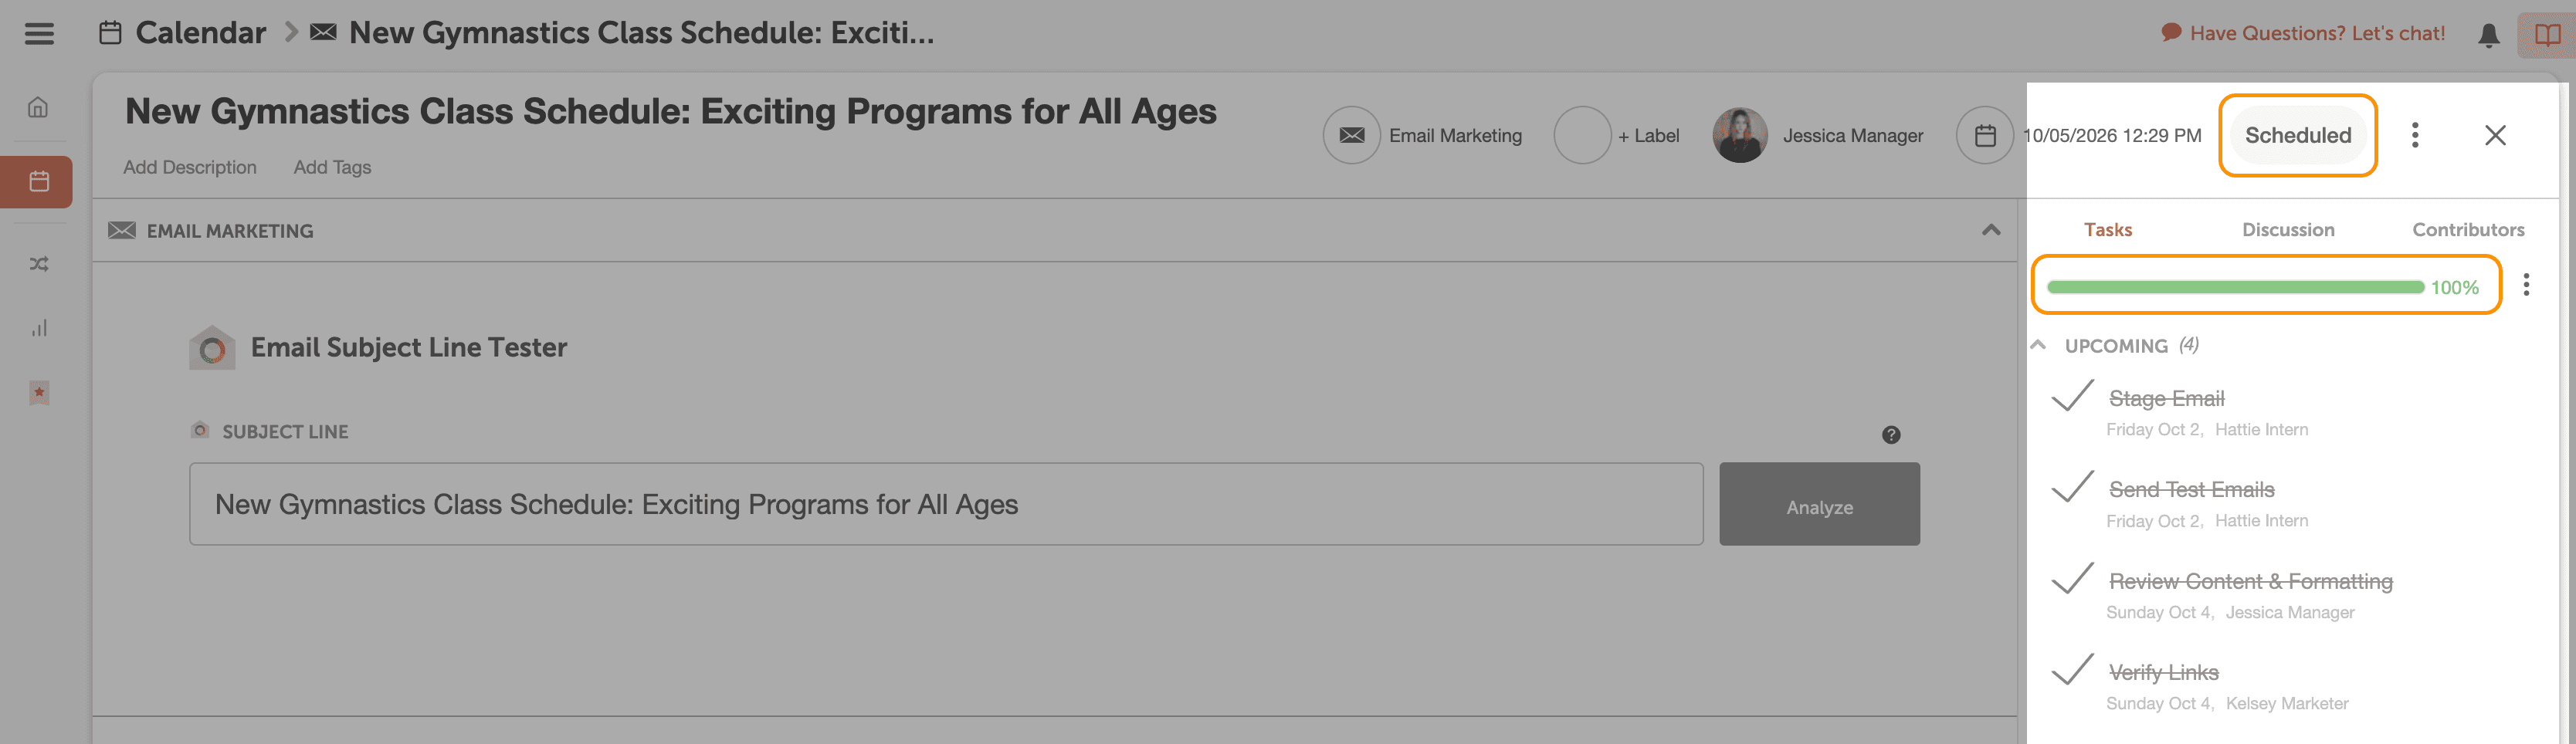Click the green task progress bar

(2234, 288)
